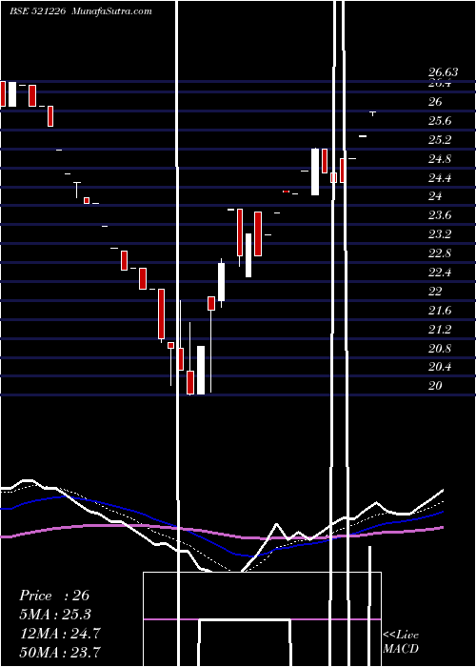This screenshot has height=667, width=476.
Task: Click the long red candle below 22
Action: 161,314
